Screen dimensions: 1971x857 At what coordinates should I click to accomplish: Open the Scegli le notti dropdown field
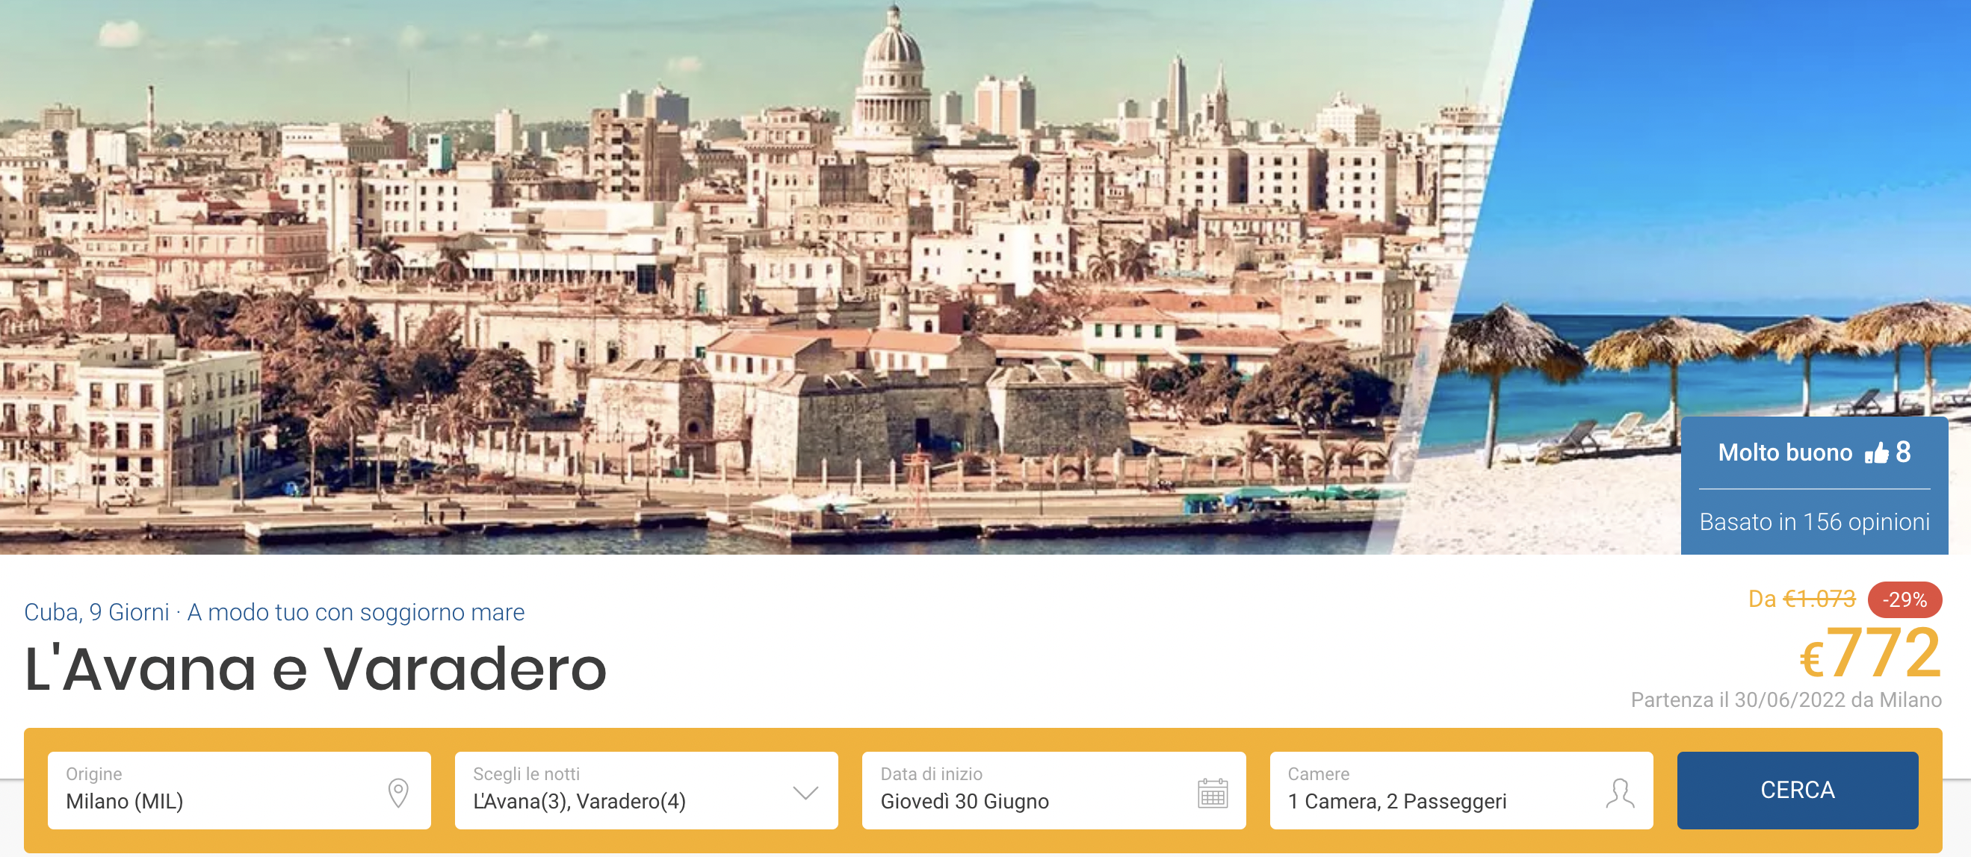pyautogui.click(x=646, y=790)
